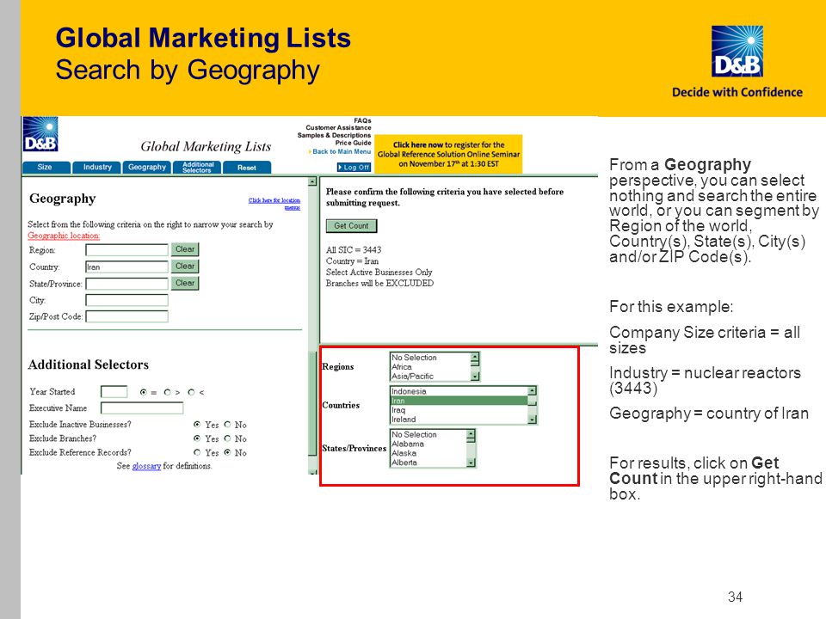Screen dimensions: 826x619
Task: Set Exclude Inactive Businesses to No
Action: tap(227, 424)
